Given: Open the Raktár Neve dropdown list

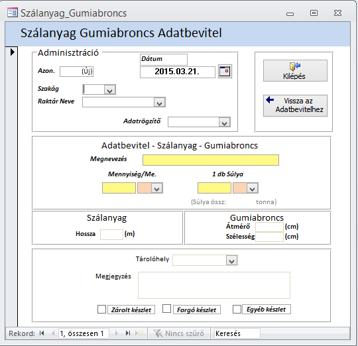Looking at the screenshot, I should [x=159, y=102].
